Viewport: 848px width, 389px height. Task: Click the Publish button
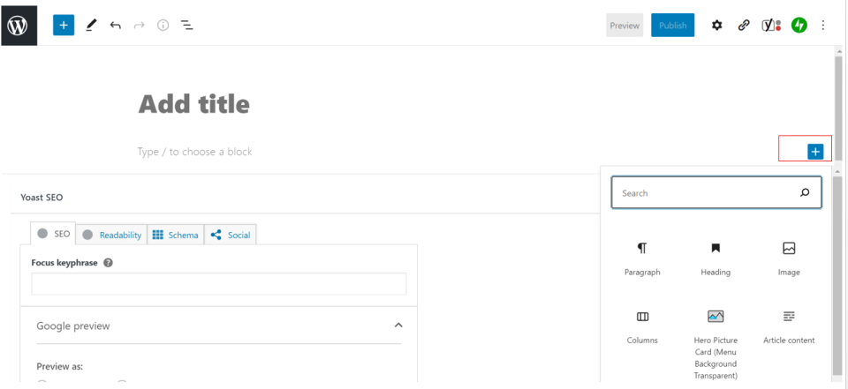click(x=672, y=26)
